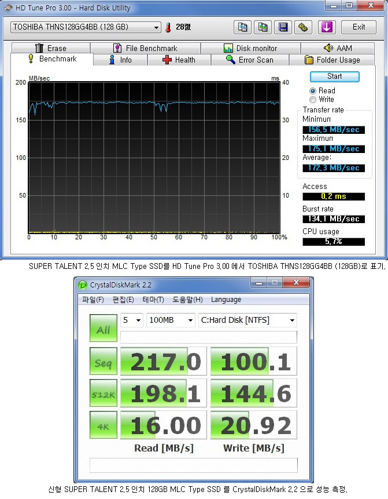388x499 pixels.
Task: Click the Folder Usage folder icon
Action: click(x=309, y=60)
